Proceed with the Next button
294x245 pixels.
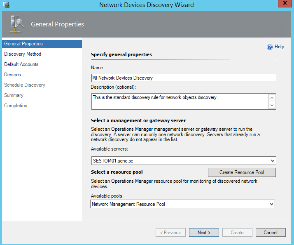[x=204, y=233]
